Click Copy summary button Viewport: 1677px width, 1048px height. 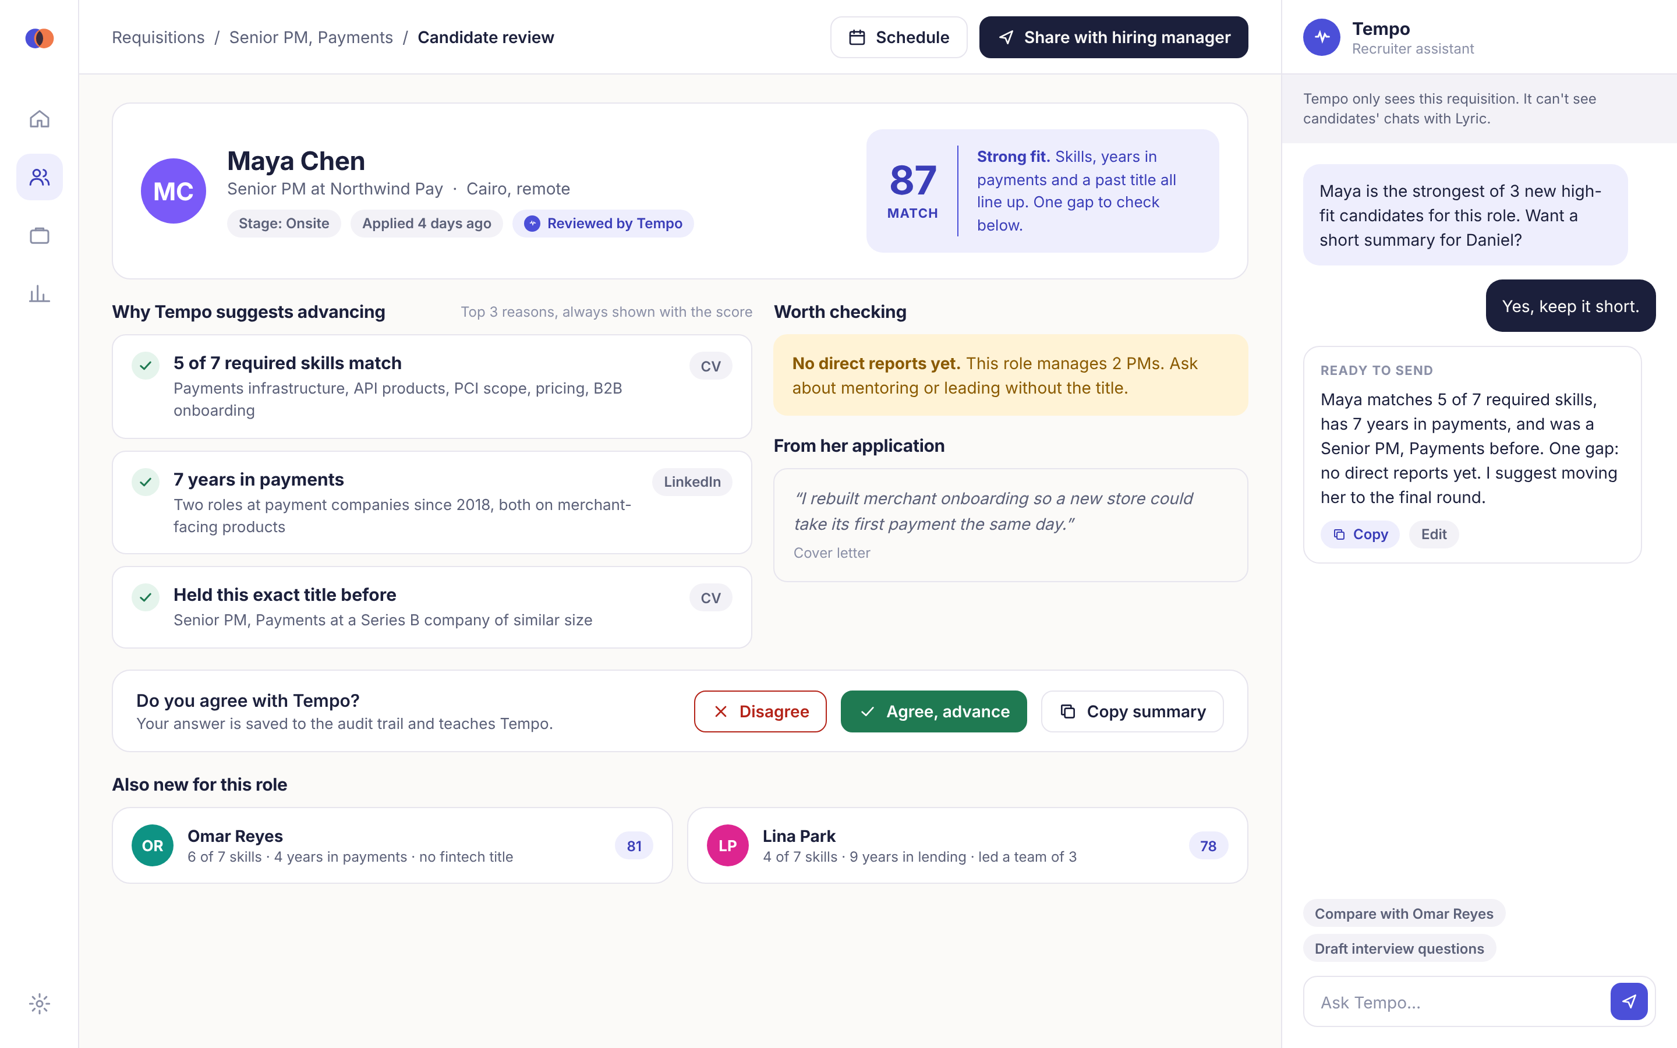click(1133, 711)
